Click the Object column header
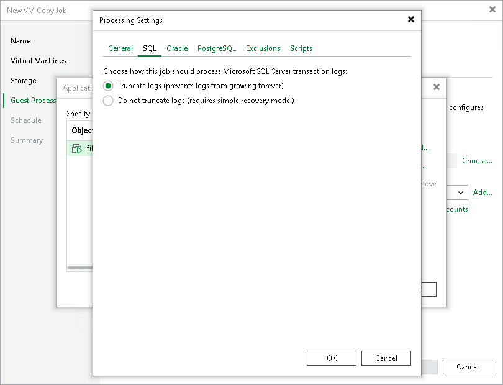 click(x=82, y=130)
